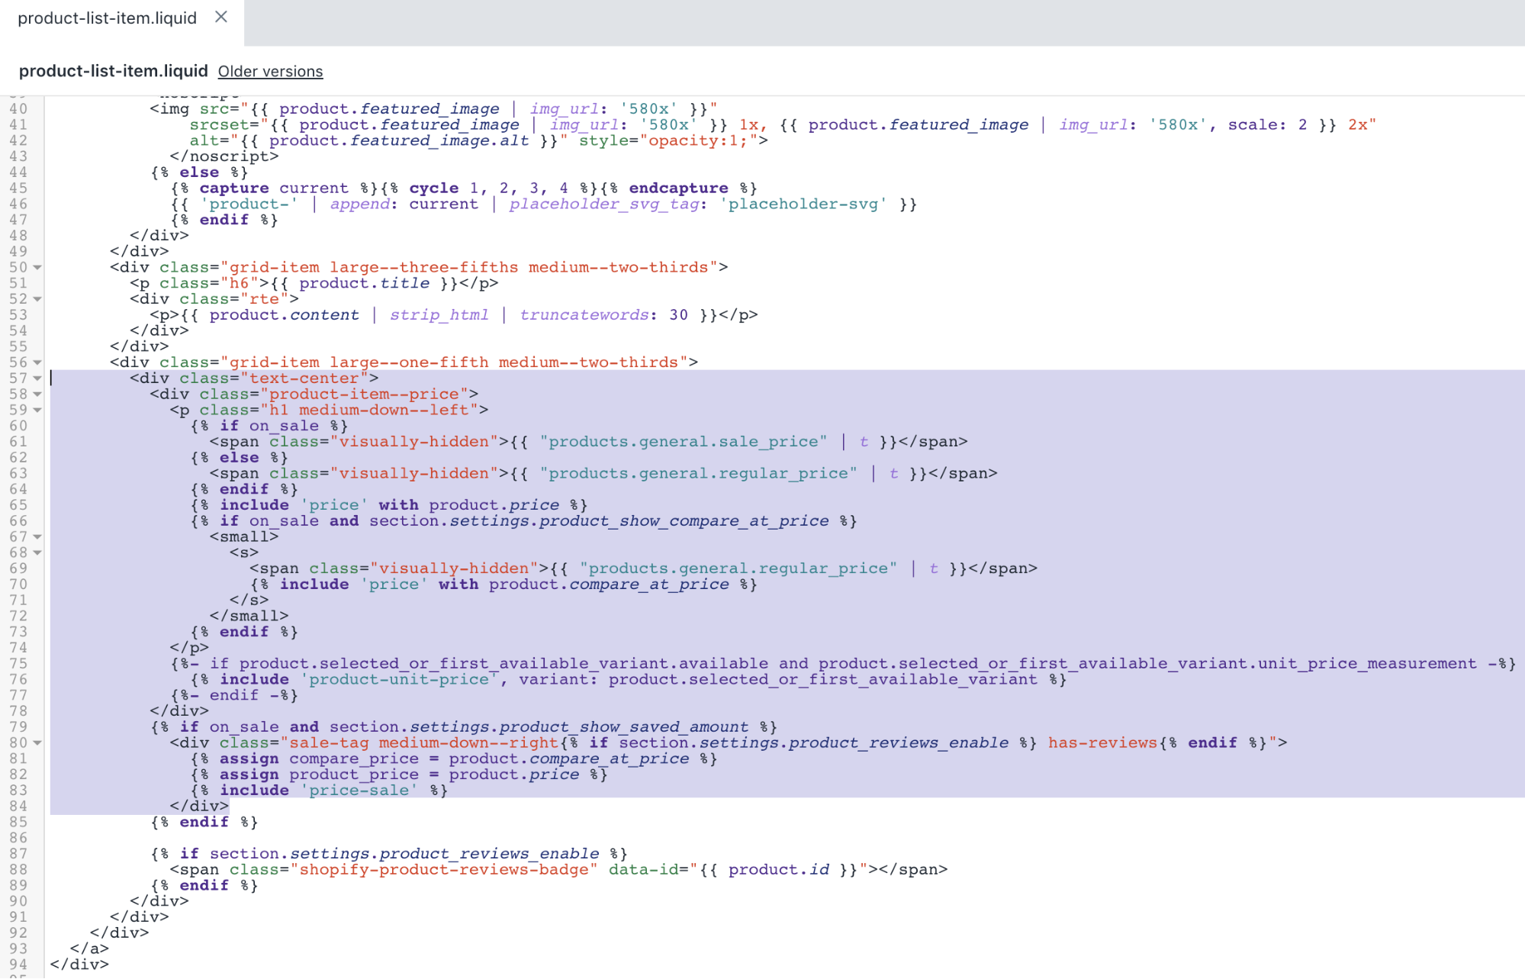Image resolution: width=1525 pixels, height=979 pixels.
Task: Place cursor on the product.title code line
Action: pyautogui.click(x=365, y=284)
